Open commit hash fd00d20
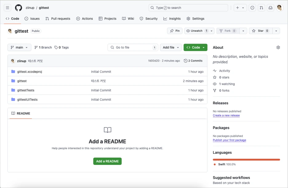The width and height of the screenshot is (288, 188). click(x=154, y=61)
